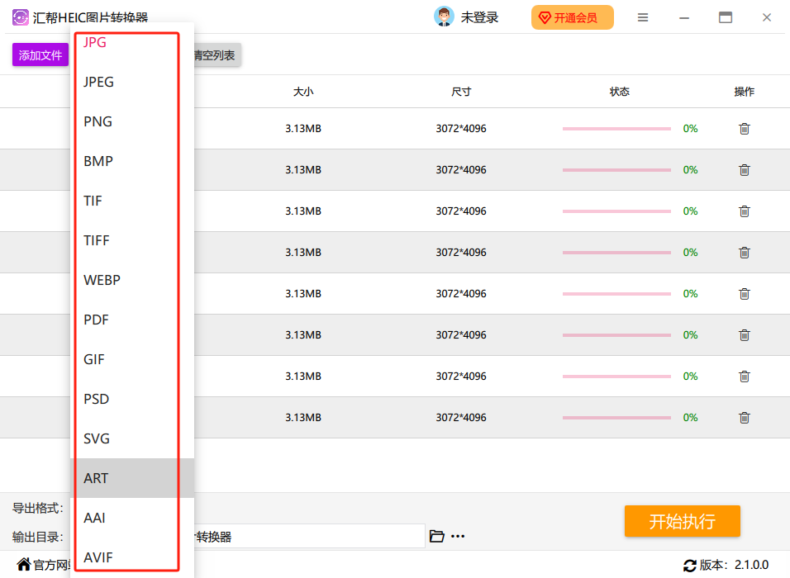Viewport: 790px width, 578px height.
Task: Open the hamburger menu in the title bar
Action: click(643, 17)
